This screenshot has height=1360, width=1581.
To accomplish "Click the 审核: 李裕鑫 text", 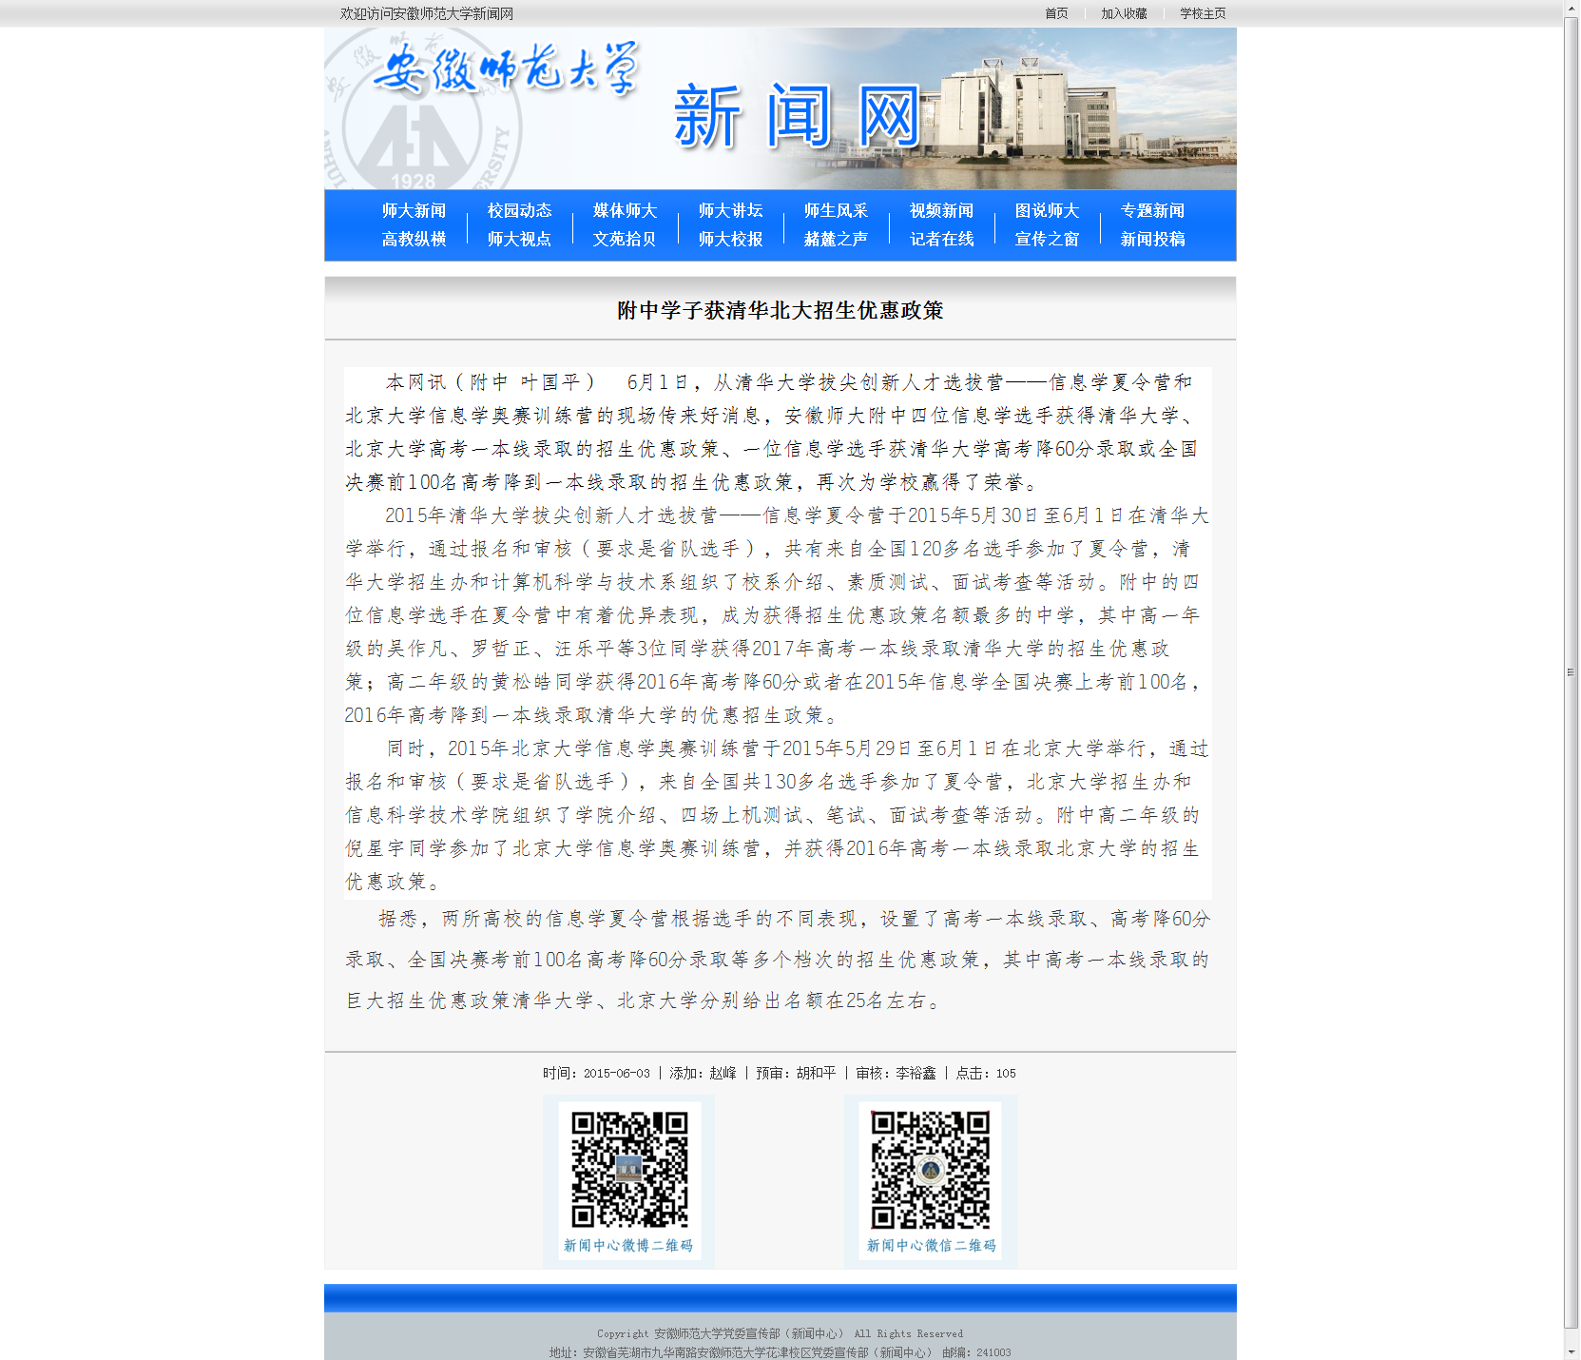I will (x=896, y=1073).
